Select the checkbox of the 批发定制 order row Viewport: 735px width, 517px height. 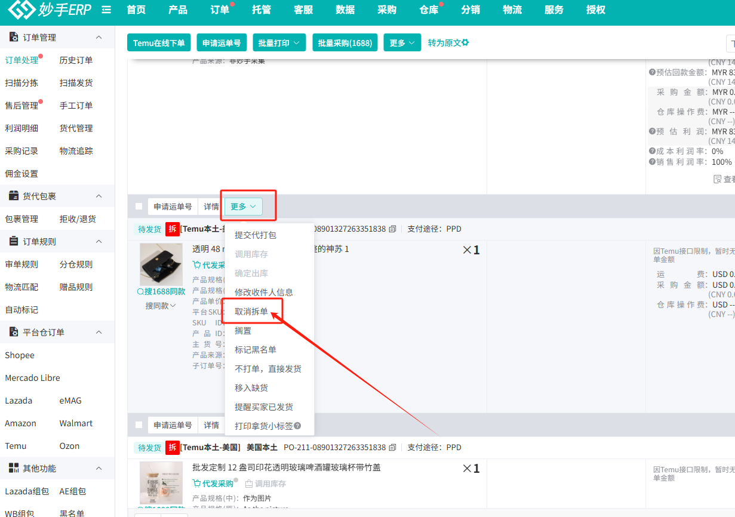pyautogui.click(x=139, y=425)
